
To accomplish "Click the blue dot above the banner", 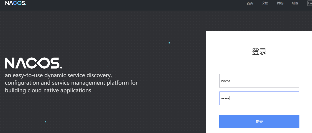I will point(169,43).
